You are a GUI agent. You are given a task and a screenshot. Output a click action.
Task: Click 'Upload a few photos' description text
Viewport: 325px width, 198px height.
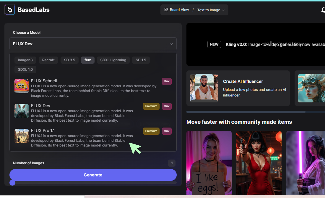(254, 92)
